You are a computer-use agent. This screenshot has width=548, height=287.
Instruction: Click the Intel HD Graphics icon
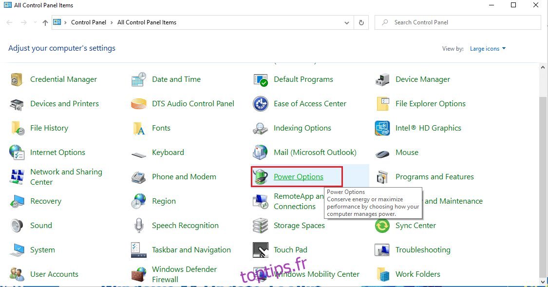pyautogui.click(x=382, y=128)
